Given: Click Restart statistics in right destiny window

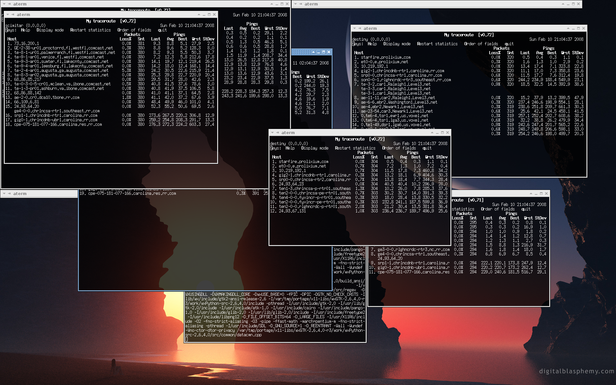Looking at the screenshot, I should click(437, 44).
